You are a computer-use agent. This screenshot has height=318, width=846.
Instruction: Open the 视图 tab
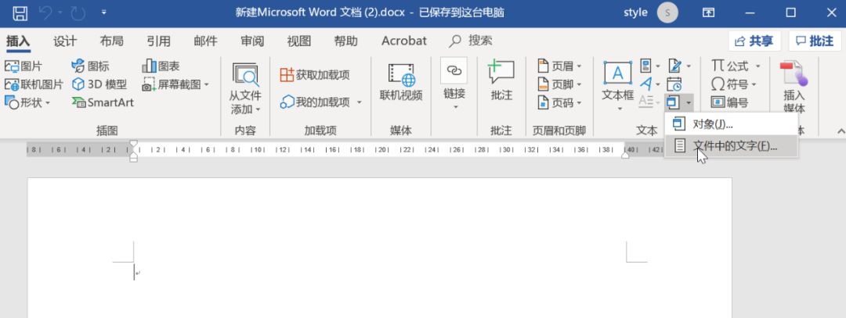(x=299, y=41)
